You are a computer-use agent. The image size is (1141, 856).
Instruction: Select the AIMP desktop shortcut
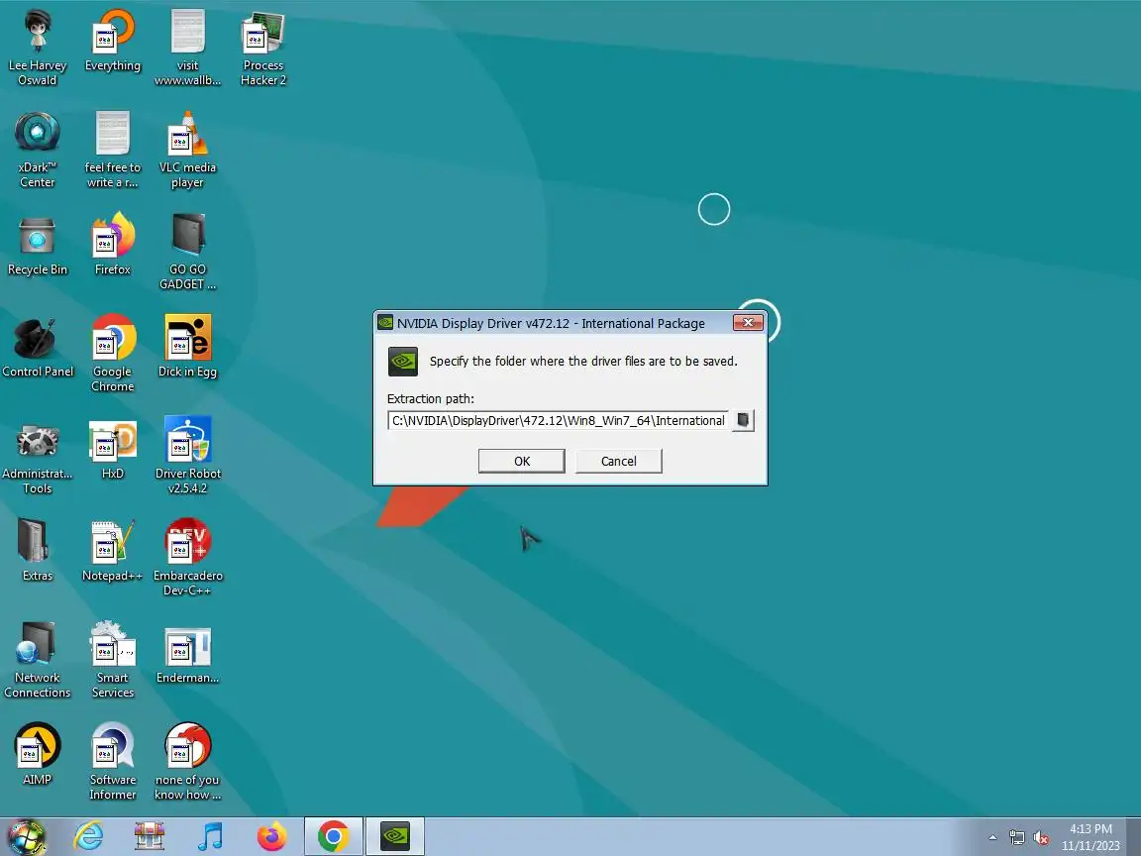(x=37, y=753)
